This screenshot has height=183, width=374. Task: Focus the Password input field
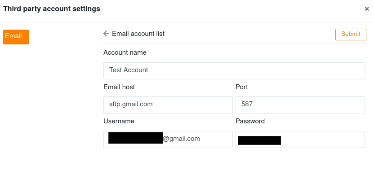click(300, 139)
